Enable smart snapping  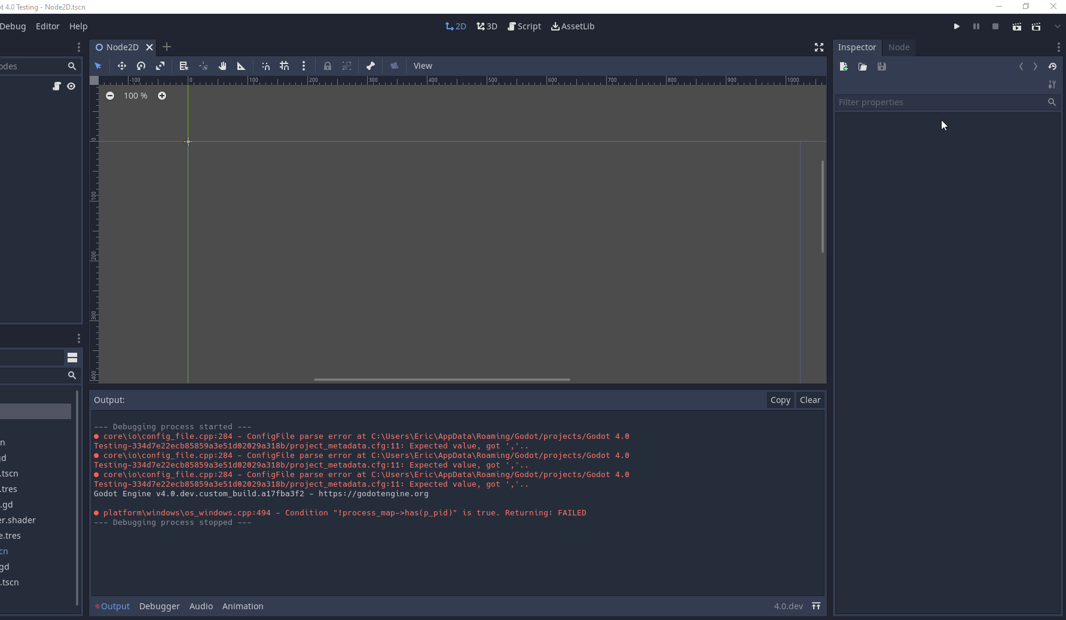265,66
